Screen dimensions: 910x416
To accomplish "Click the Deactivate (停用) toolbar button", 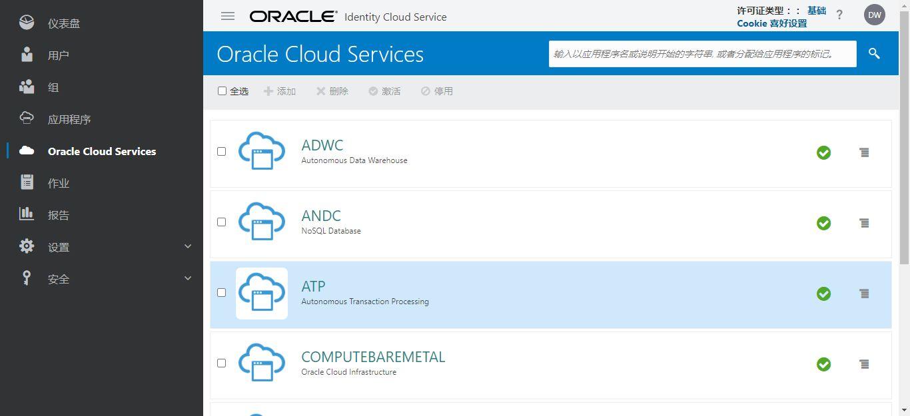I will coord(437,91).
